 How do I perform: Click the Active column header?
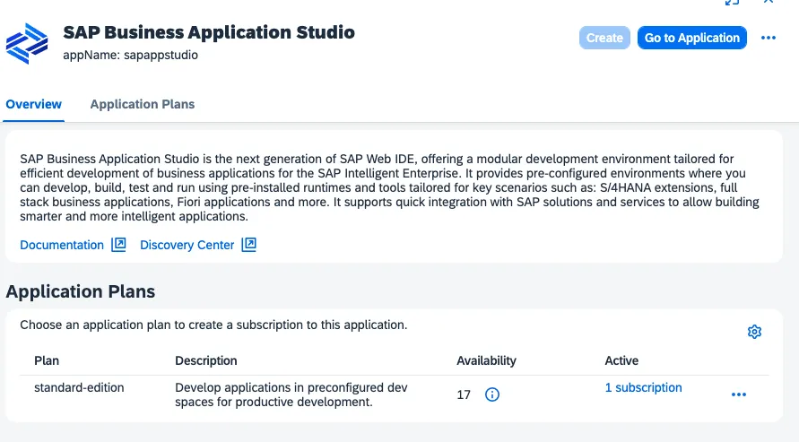(621, 360)
